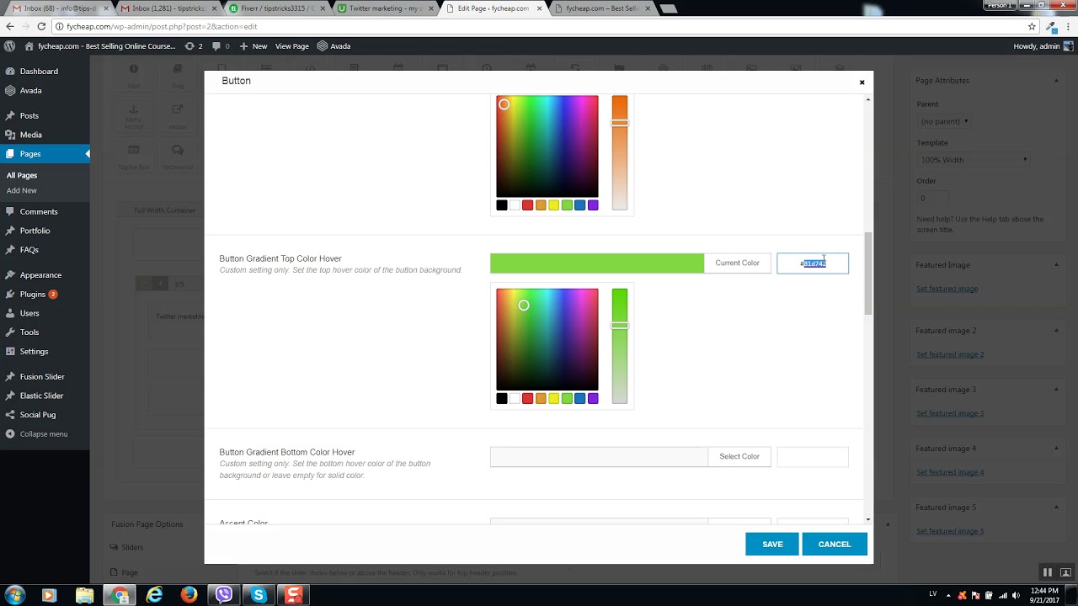Screen dimensions: 1078x606
Task: Click the WordPress logo in admin bar
Action: [9, 46]
